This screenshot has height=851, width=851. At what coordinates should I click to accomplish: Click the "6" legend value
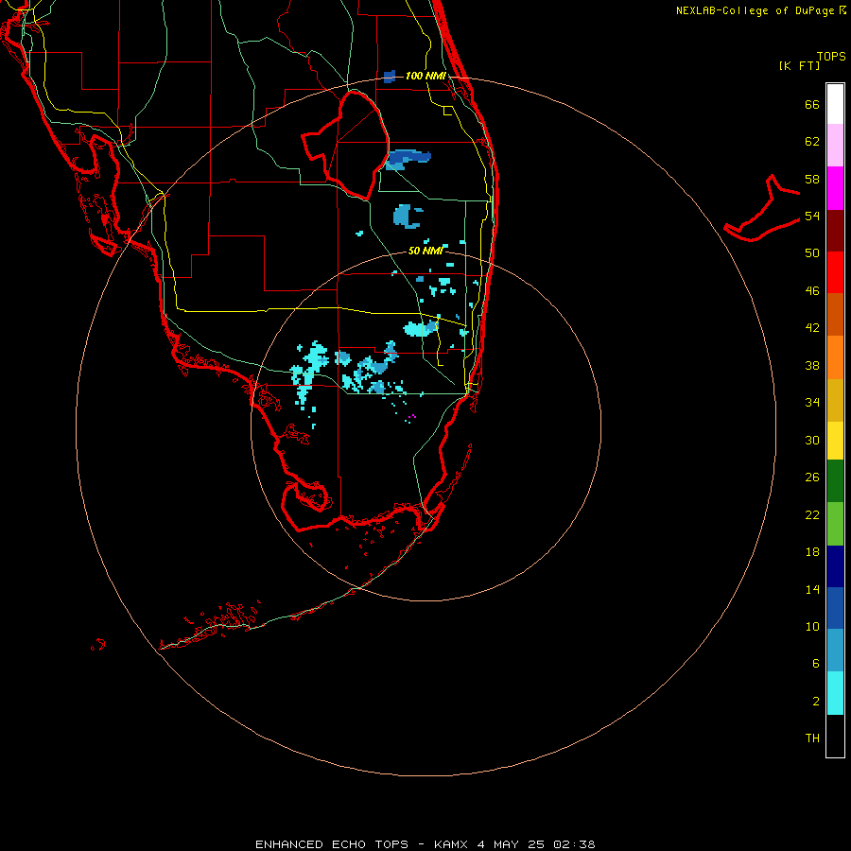pos(816,664)
